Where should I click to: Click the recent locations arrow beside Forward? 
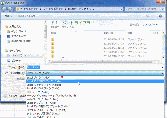(14, 9)
